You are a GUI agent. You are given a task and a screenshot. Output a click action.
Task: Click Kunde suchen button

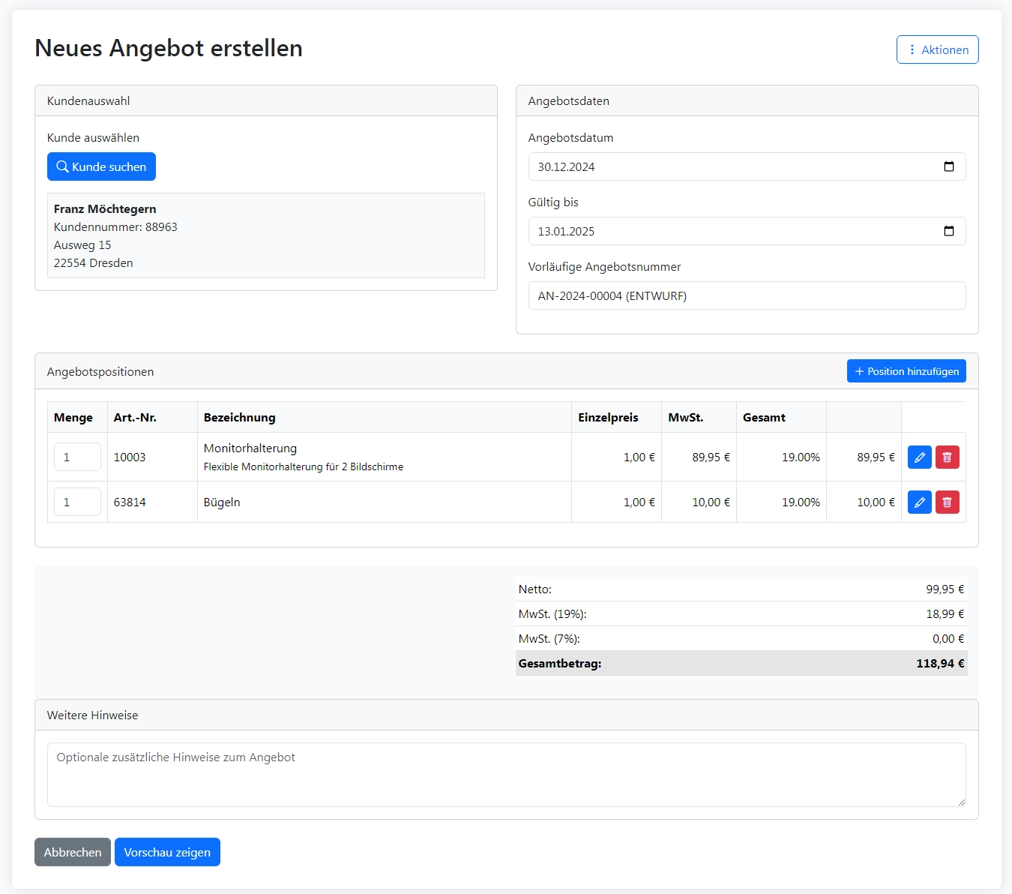point(101,166)
